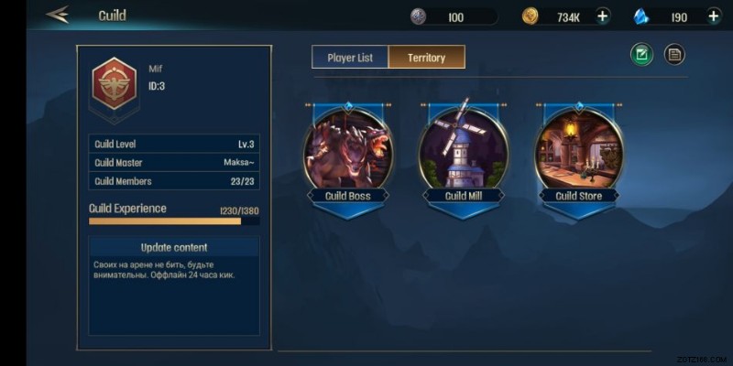733x366 pixels.
Task: Click the Guild Store label banner
Action: [x=579, y=196]
